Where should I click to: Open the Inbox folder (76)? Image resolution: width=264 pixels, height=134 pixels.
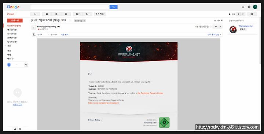tap(14, 26)
